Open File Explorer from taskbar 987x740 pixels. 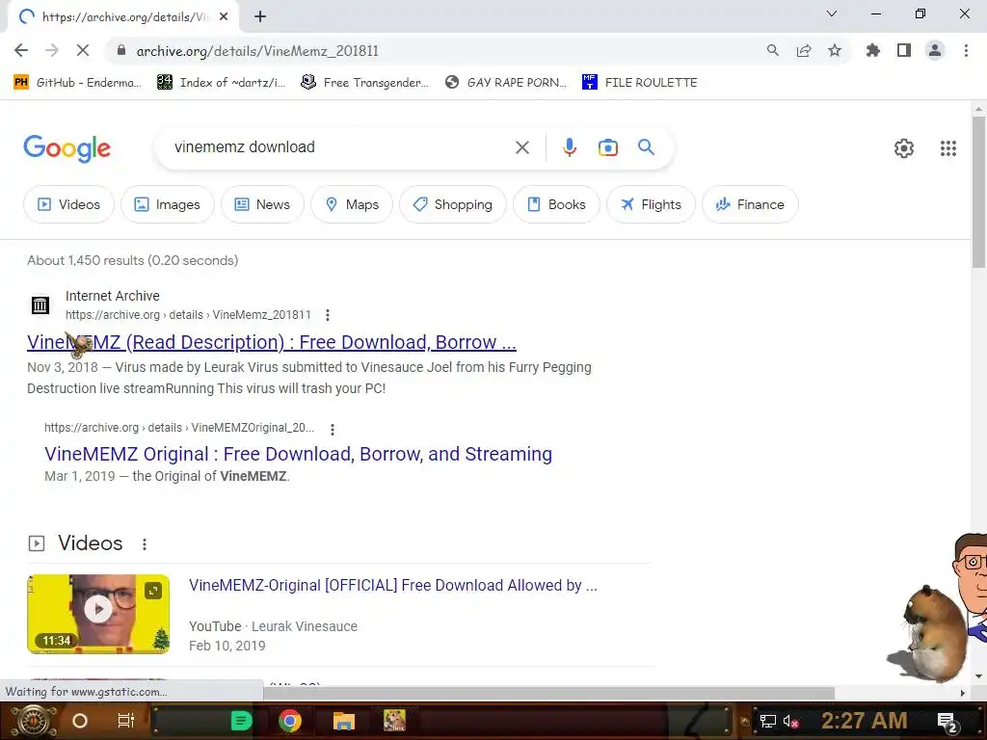coord(344,721)
